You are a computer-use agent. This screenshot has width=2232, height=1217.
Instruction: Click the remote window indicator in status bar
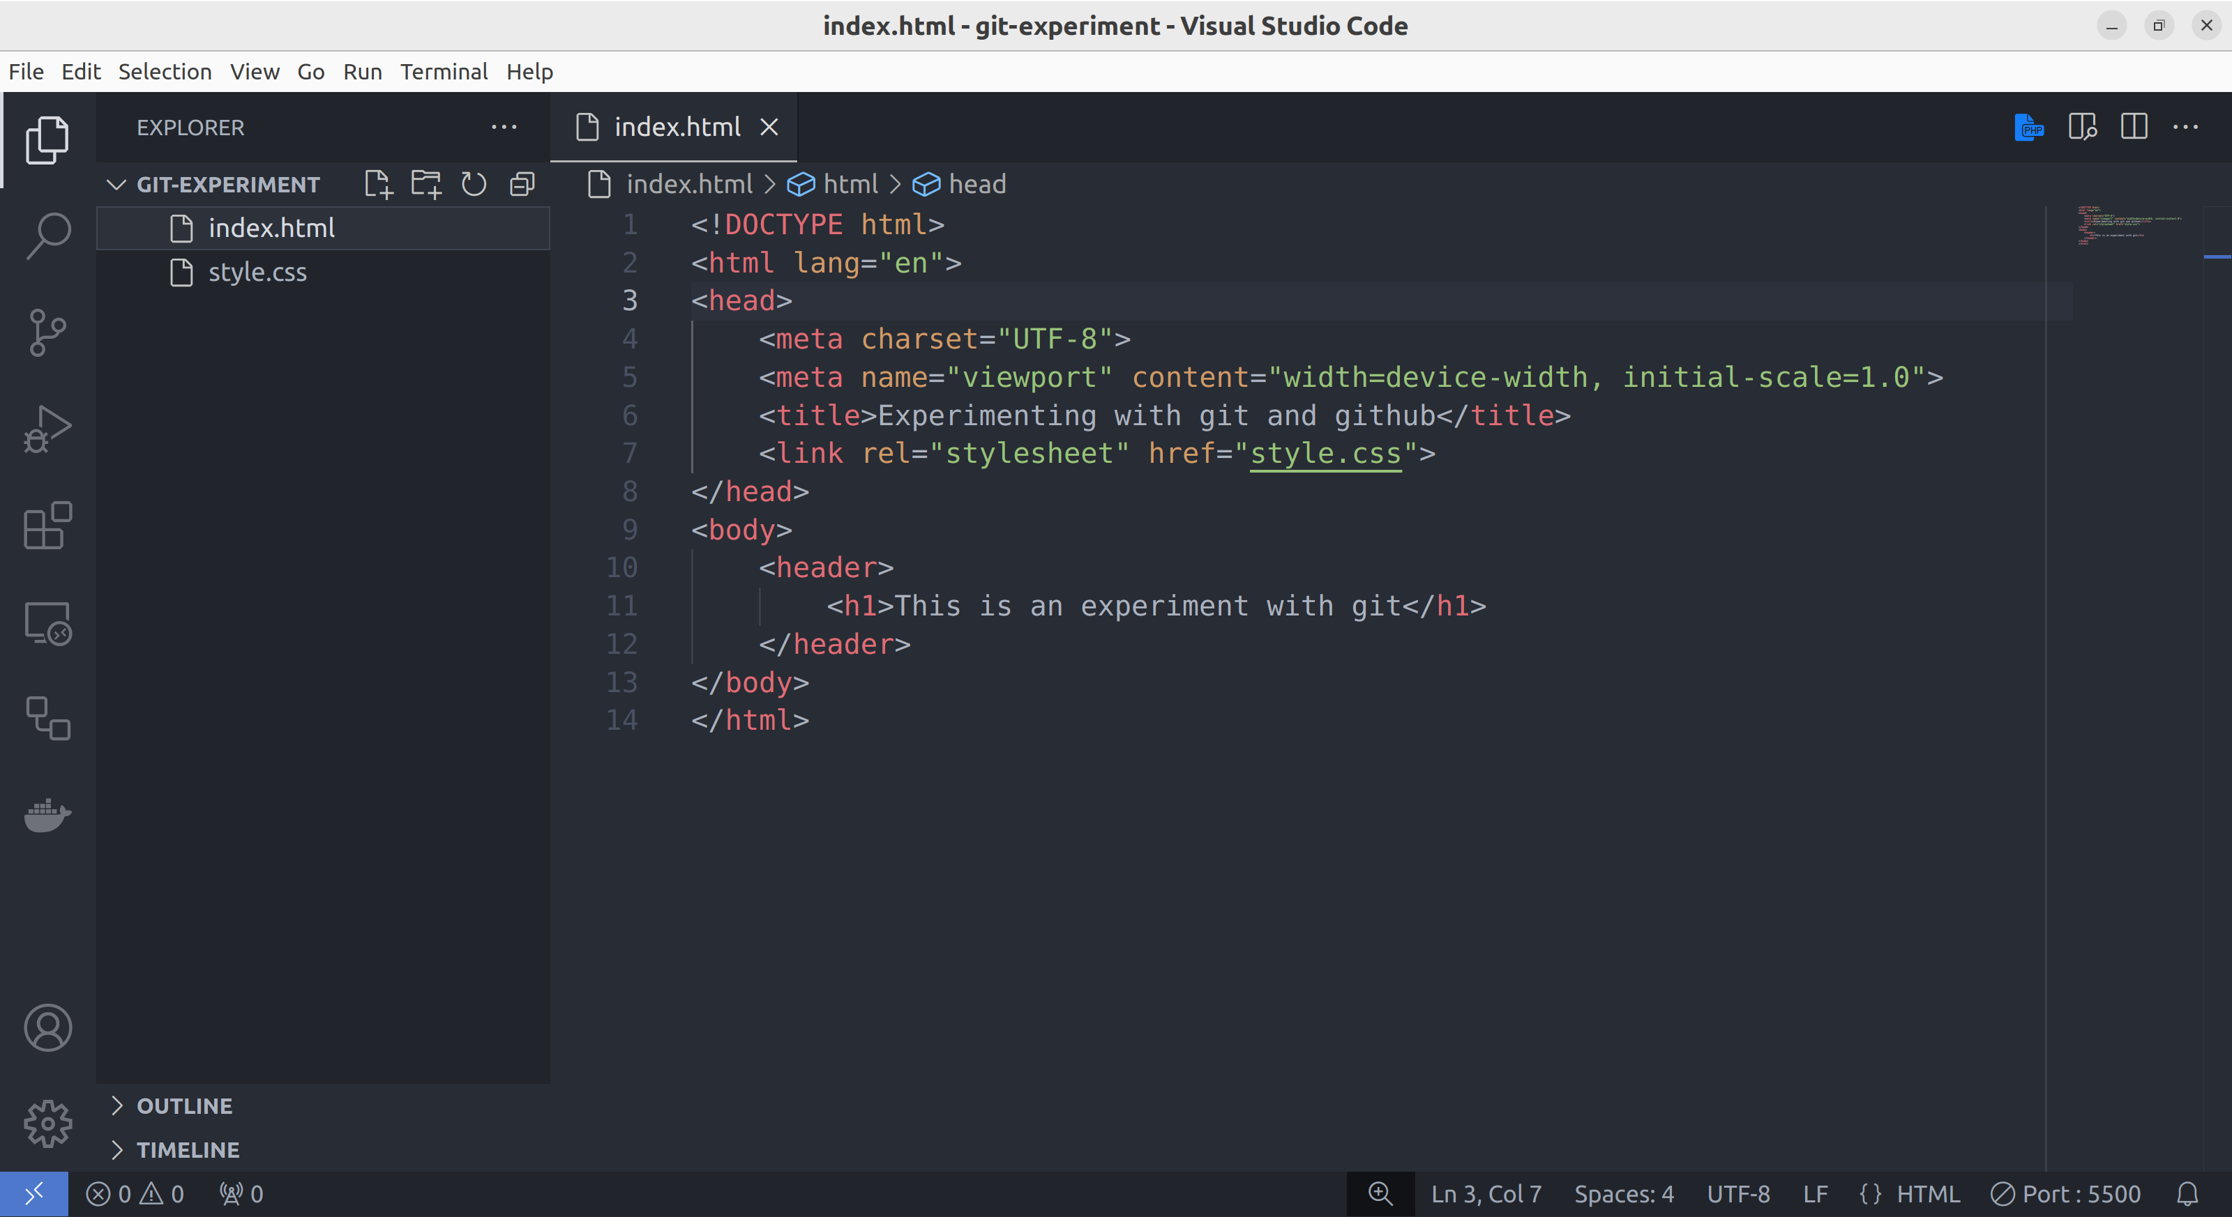[x=33, y=1195]
